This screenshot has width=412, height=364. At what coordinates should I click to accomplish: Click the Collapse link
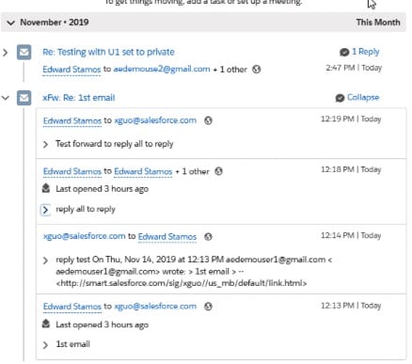click(363, 98)
